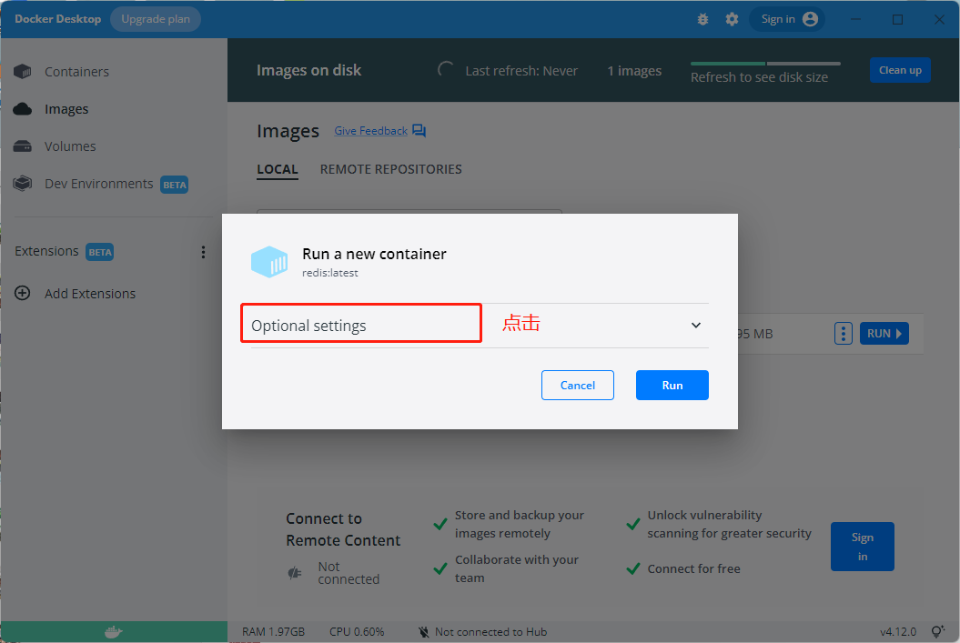Click the Docker whale status icon
This screenshot has width=960, height=643.
[113, 632]
